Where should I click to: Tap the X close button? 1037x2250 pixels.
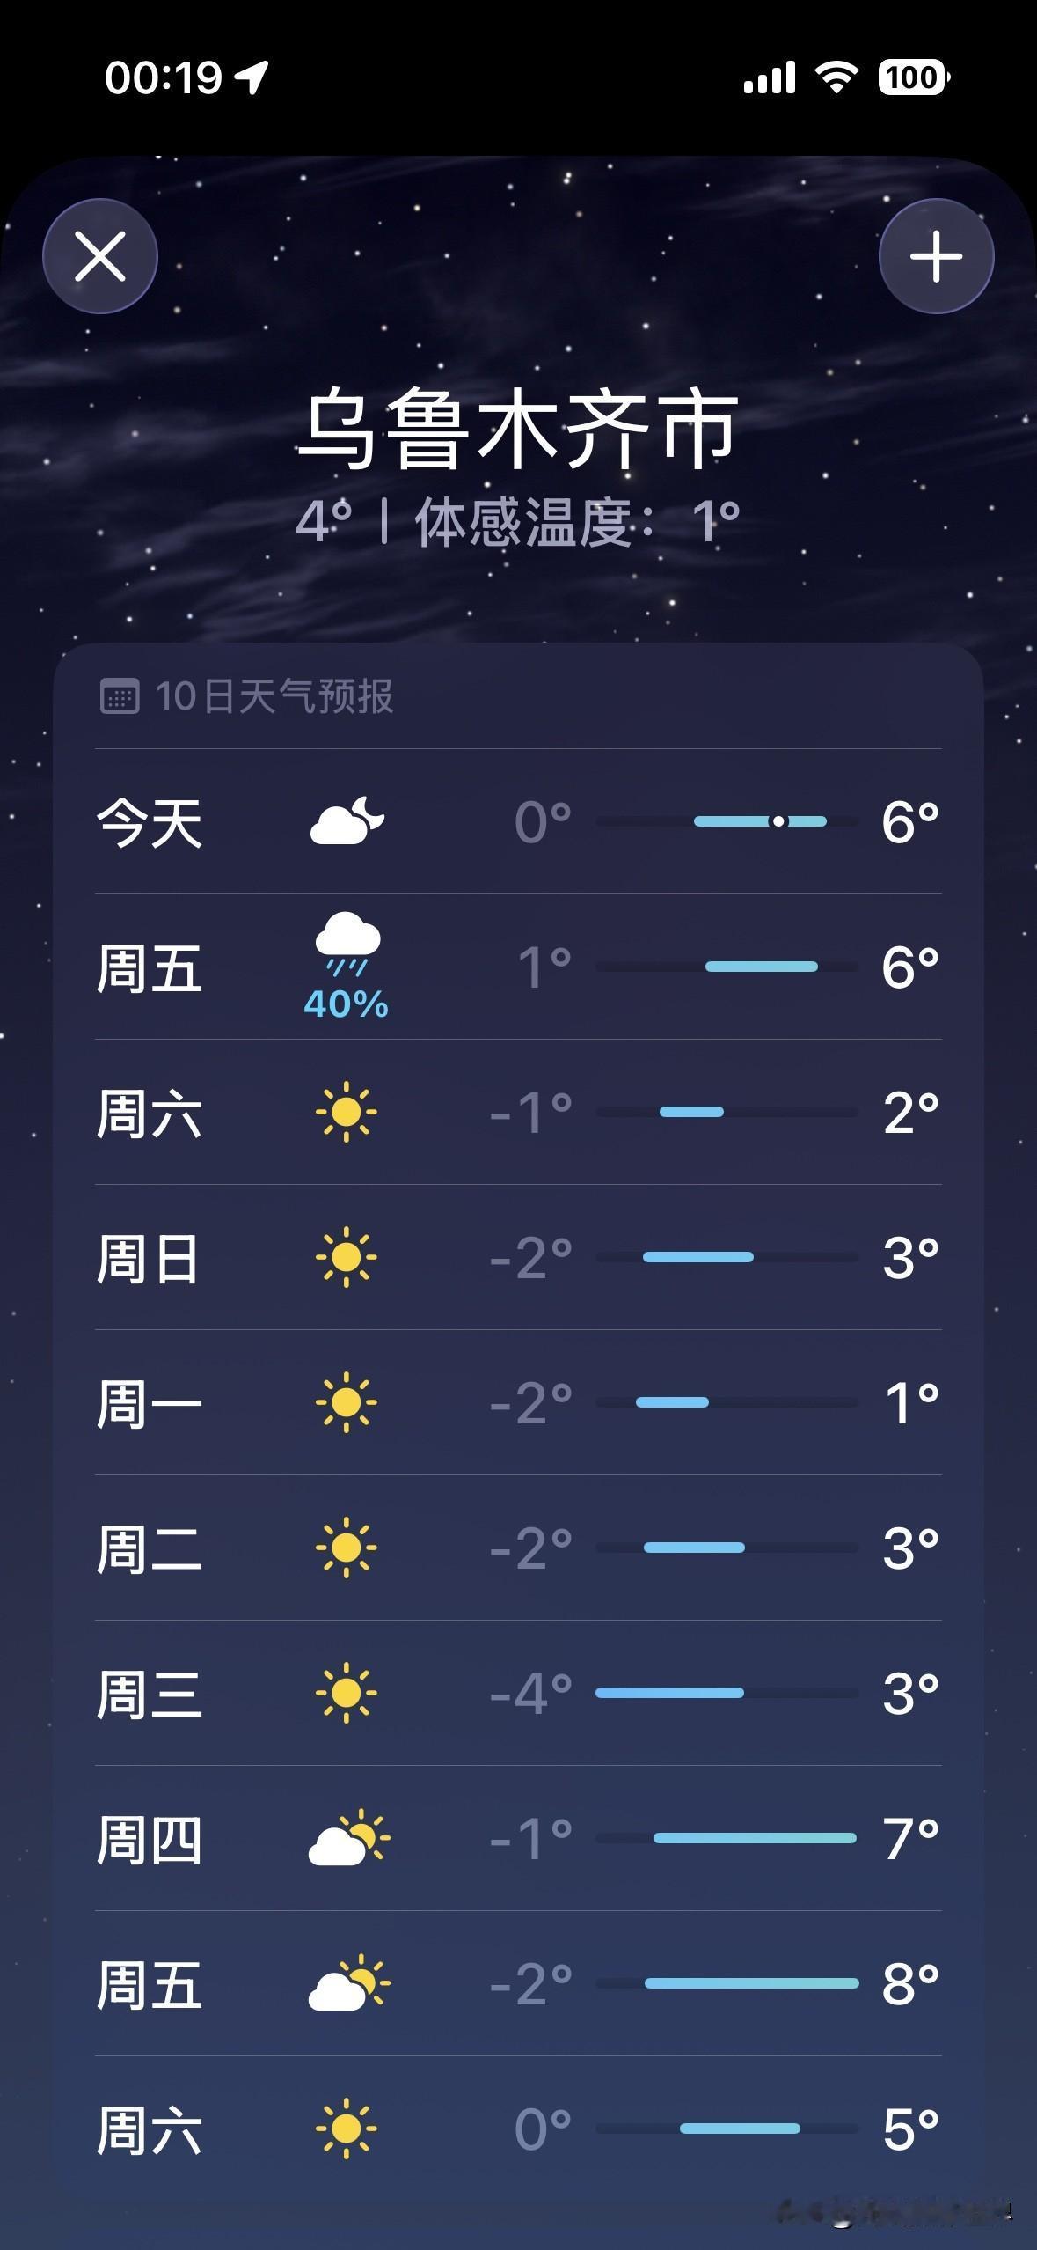pos(100,256)
